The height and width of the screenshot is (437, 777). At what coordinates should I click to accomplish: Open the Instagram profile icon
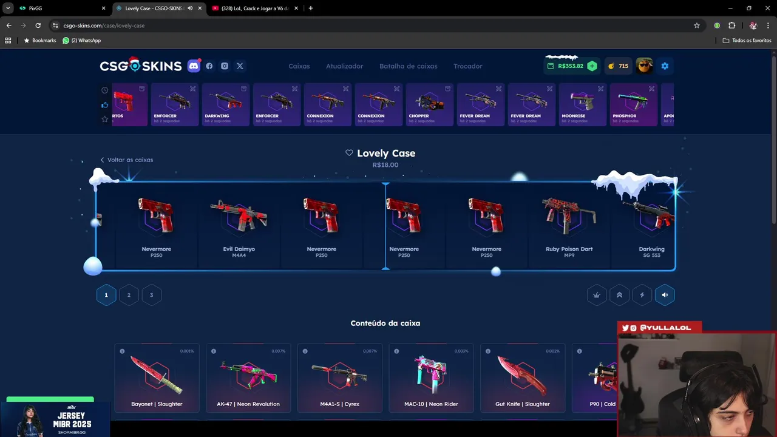point(225,66)
